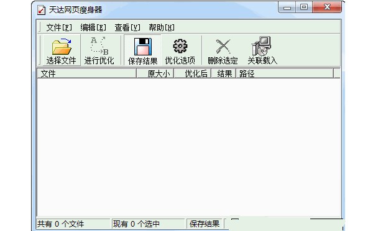The image size is (373, 231).
Task: Open the 帮助[H] menu
Action: (x=162, y=27)
